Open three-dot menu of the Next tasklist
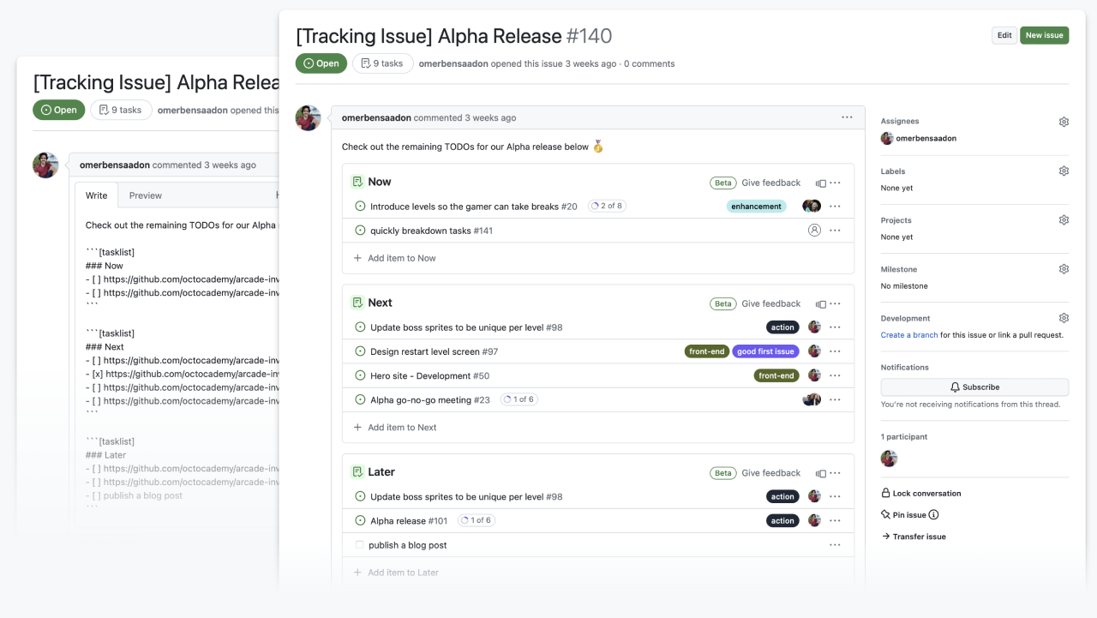This screenshot has height=618, width=1097. coord(835,303)
